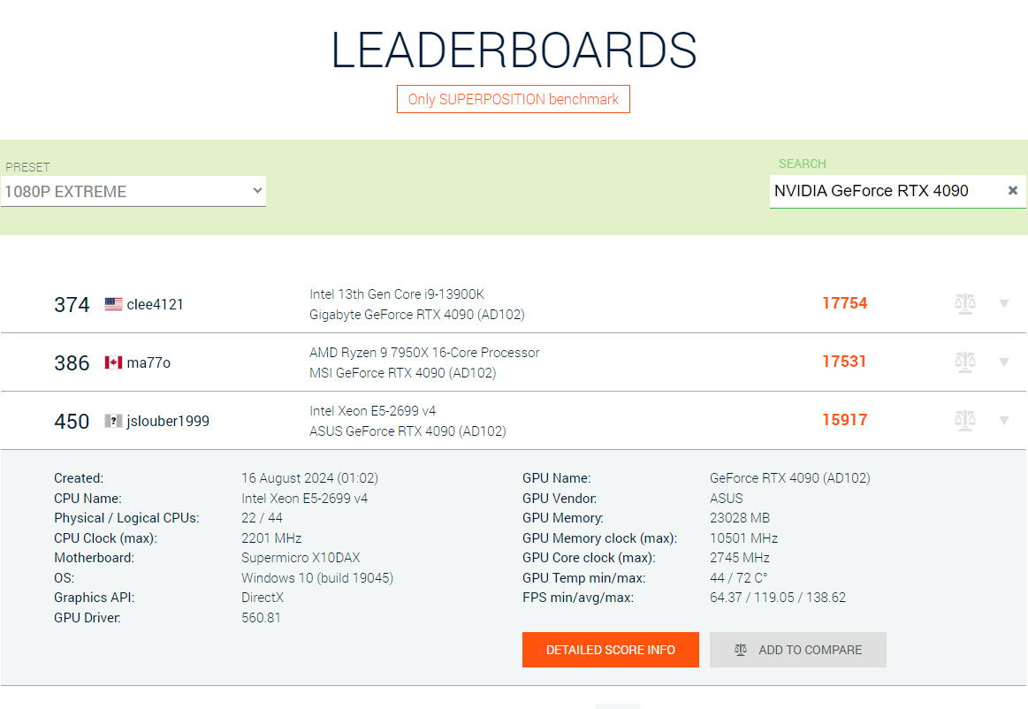1028x709 pixels.
Task: Click the SEARCH label
Action: point(802,164)
